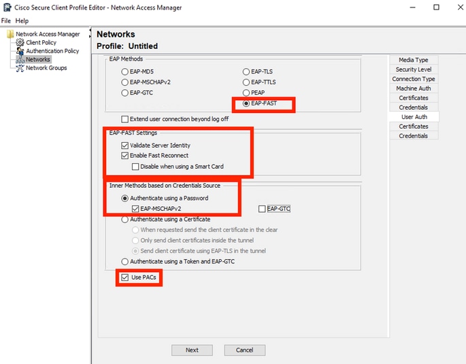
Task: Select the PEAP radio button
Action: pyautogui.click(x=246, y=93)
